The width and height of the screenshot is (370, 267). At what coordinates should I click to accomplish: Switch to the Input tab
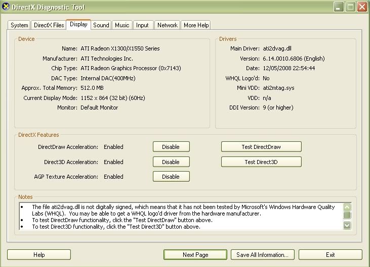pyautogui.click(x=142, y=25)
